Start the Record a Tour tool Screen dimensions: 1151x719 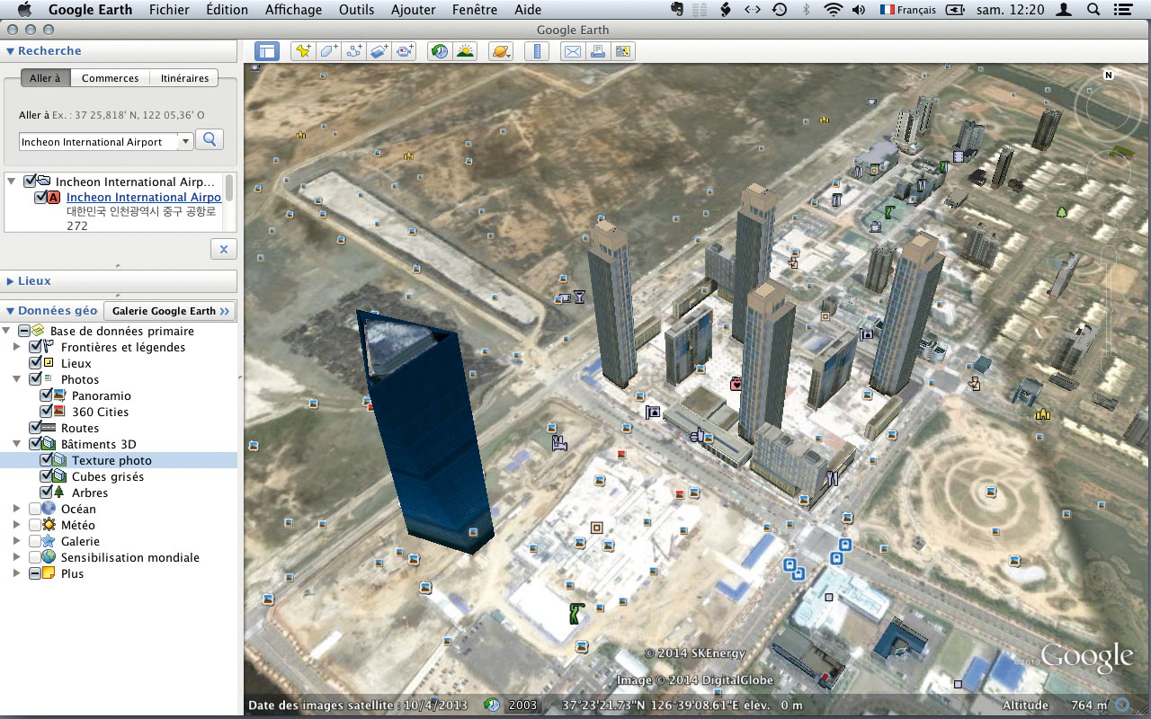(404, 51)
